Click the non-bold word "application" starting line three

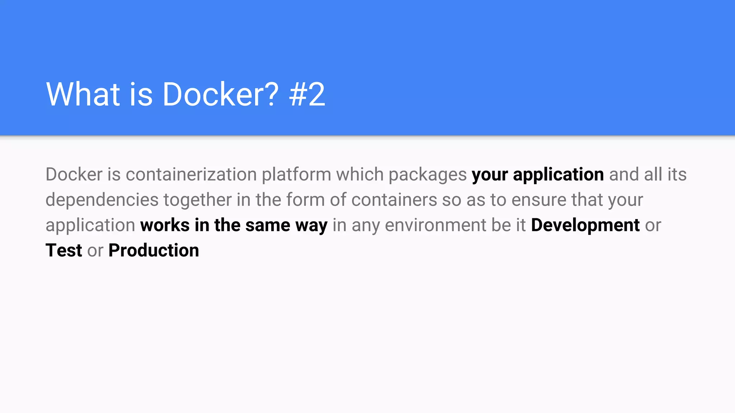tap(90, 226)
